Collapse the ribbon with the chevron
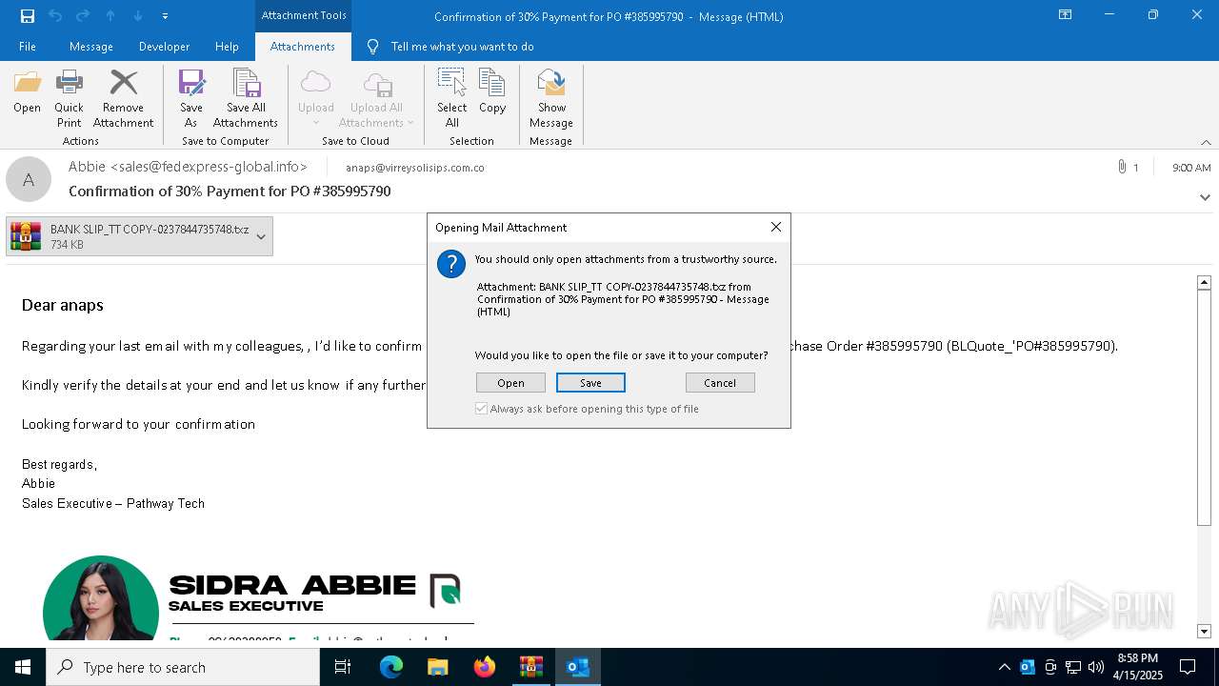Screen dimensions: 1219x686 (1206, 142)
